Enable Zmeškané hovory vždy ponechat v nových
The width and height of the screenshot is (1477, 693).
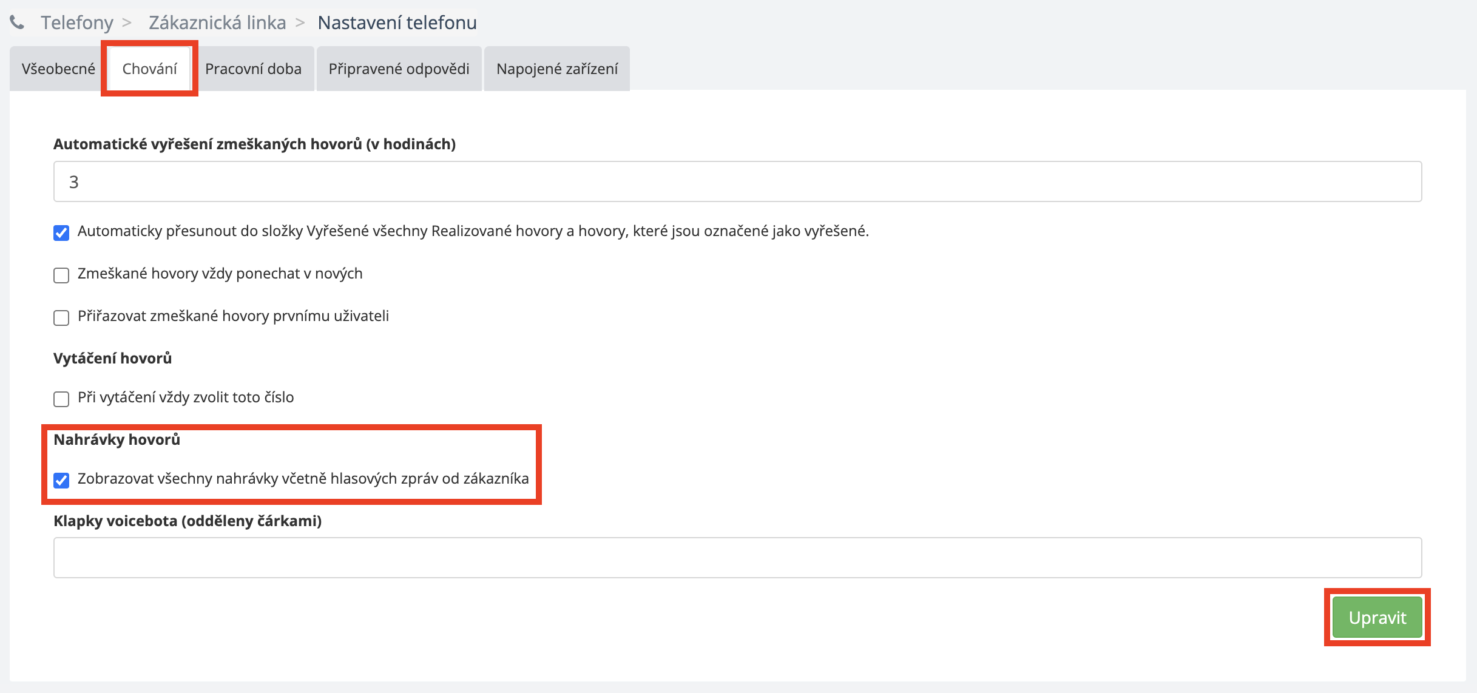pyautogui.click(x=61, y=275)
